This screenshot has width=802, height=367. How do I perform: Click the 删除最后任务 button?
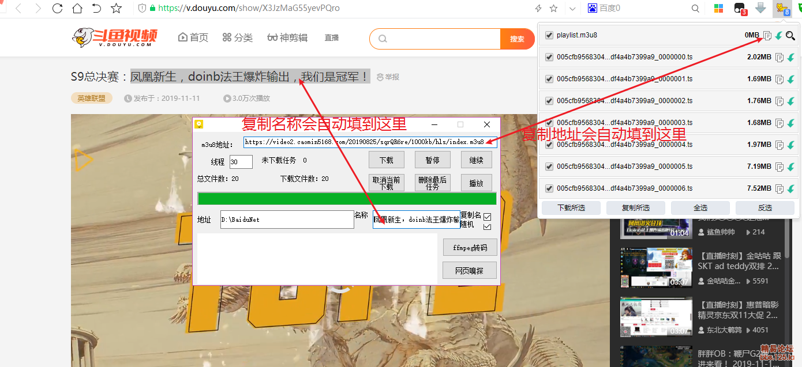tap(433, 183)
